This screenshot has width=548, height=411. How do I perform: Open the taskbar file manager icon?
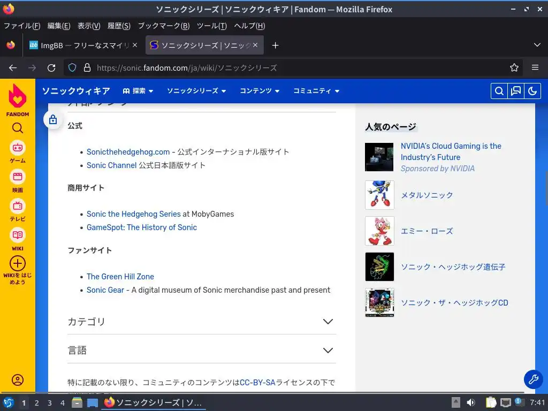(77, 402)
